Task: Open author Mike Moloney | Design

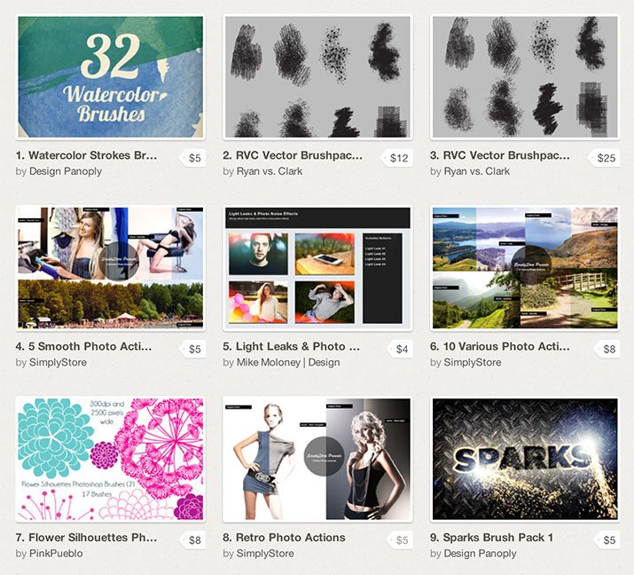Action: [288, 362]
